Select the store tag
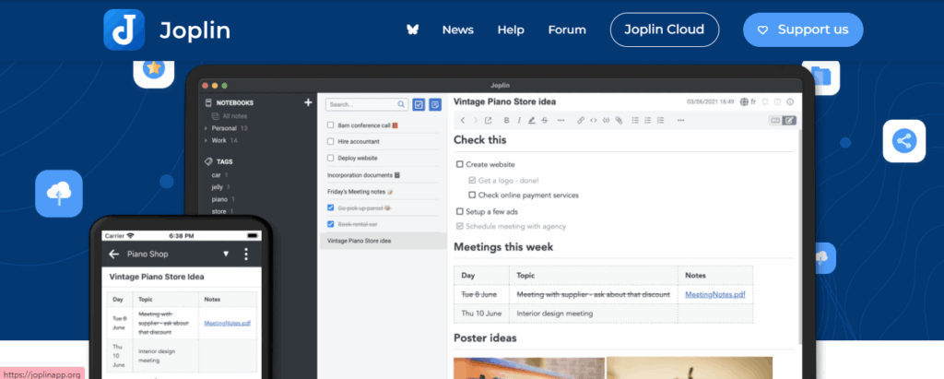The image size is (944, 379). point(218,211)
